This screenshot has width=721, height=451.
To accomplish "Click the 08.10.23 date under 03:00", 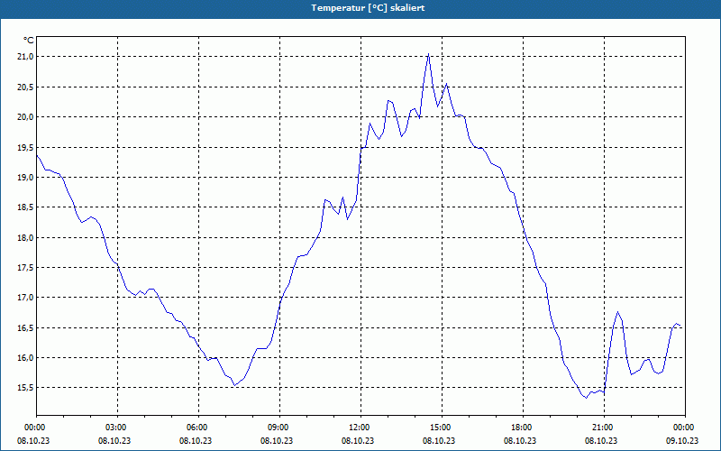I will [x=114, y=441].
